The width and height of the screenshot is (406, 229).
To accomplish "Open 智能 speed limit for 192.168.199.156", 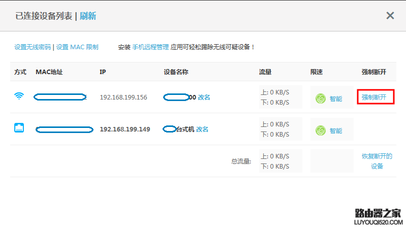I will (x=336, y=99).
